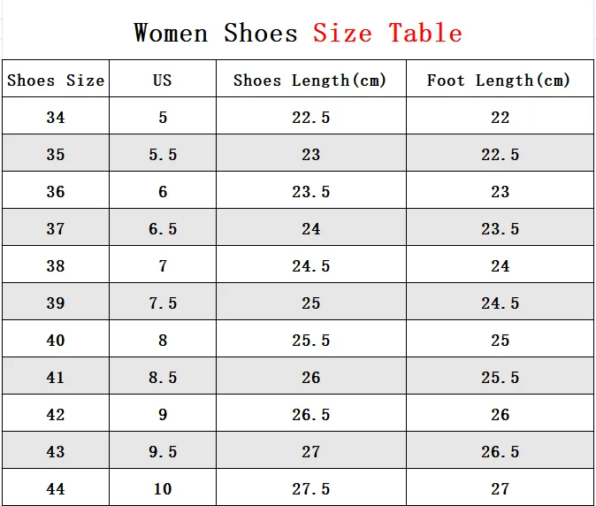Click the red "Size Table" title text

tap(387, 34)
